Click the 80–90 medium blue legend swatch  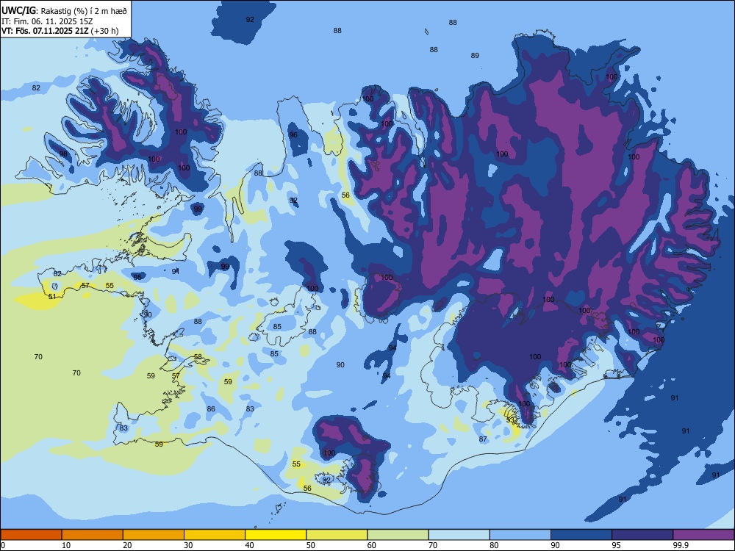click(x=520, y=535)
